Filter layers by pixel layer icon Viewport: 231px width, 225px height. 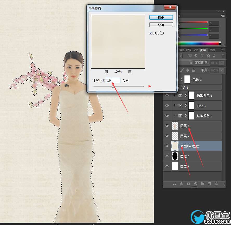[x=190, y=56]
